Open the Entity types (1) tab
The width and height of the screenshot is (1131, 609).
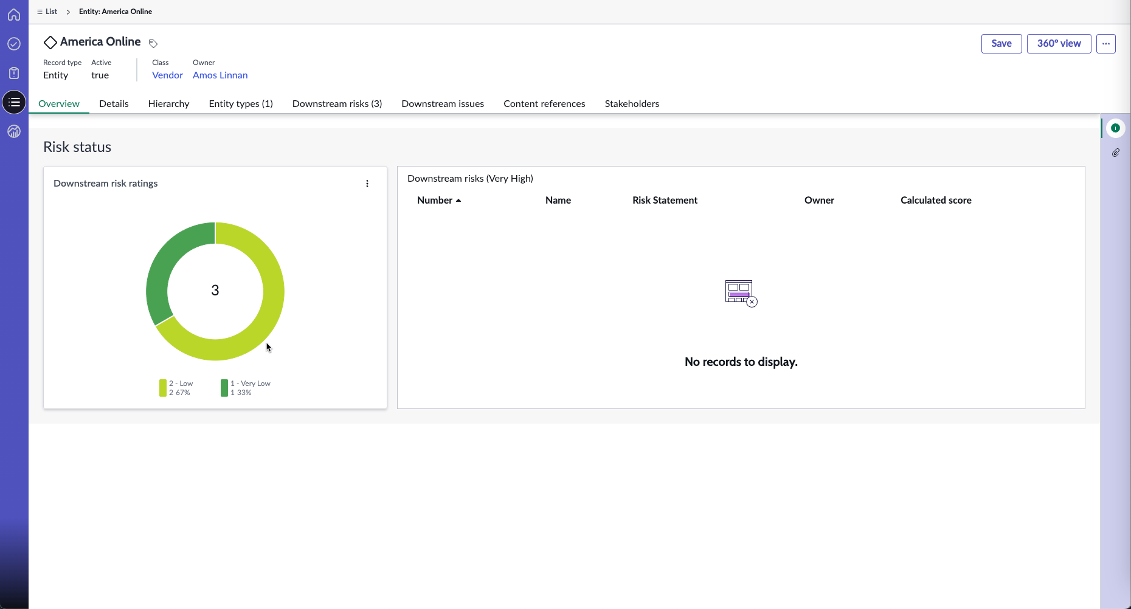pyautogui.click(x=241, y=103)
